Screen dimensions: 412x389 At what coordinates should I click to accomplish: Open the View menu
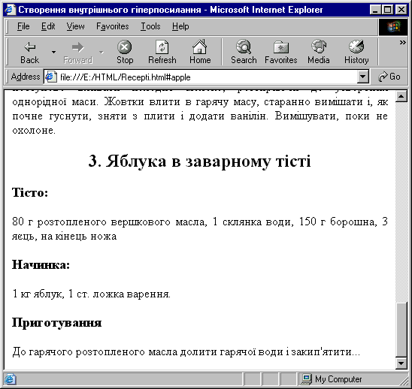pyautogui.click(x=75, y=26)
